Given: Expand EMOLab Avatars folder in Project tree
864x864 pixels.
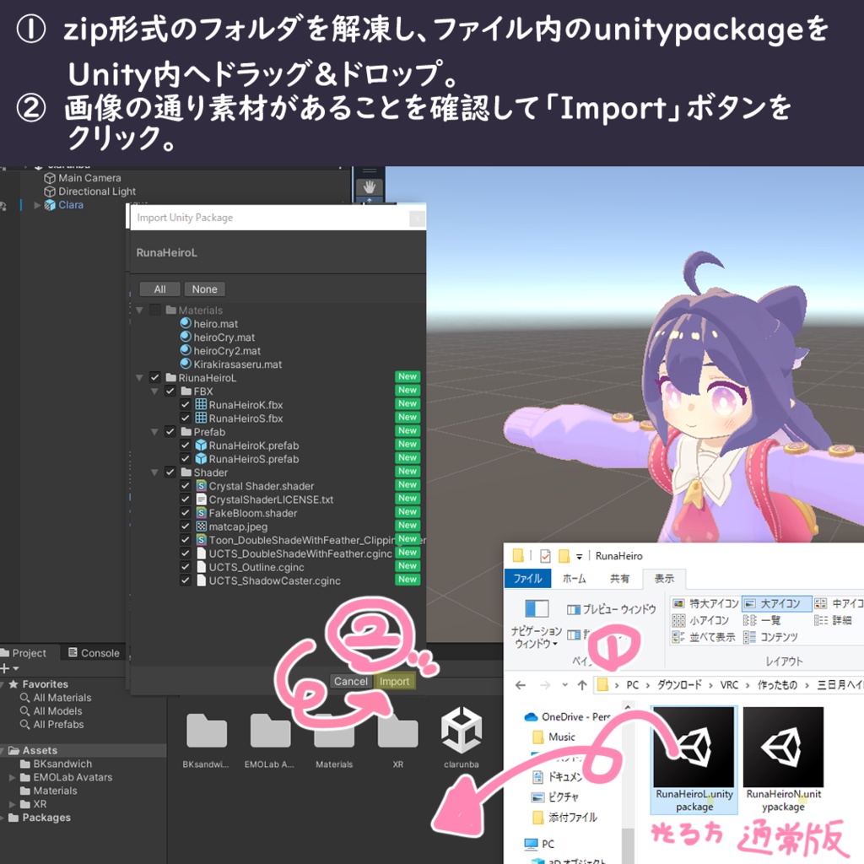Looking at the screenshot, I should pos(12,777).
